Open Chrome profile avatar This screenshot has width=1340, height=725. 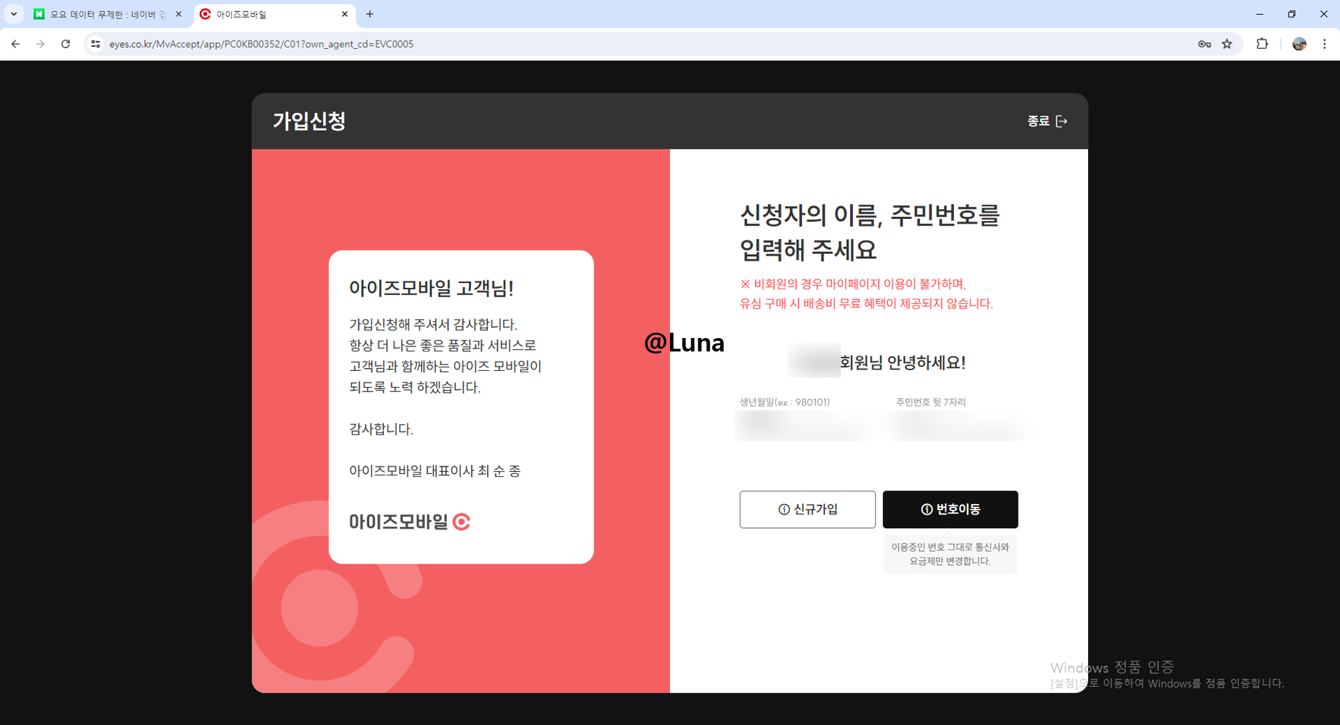pyautogui.click(x=1299, y=44)
